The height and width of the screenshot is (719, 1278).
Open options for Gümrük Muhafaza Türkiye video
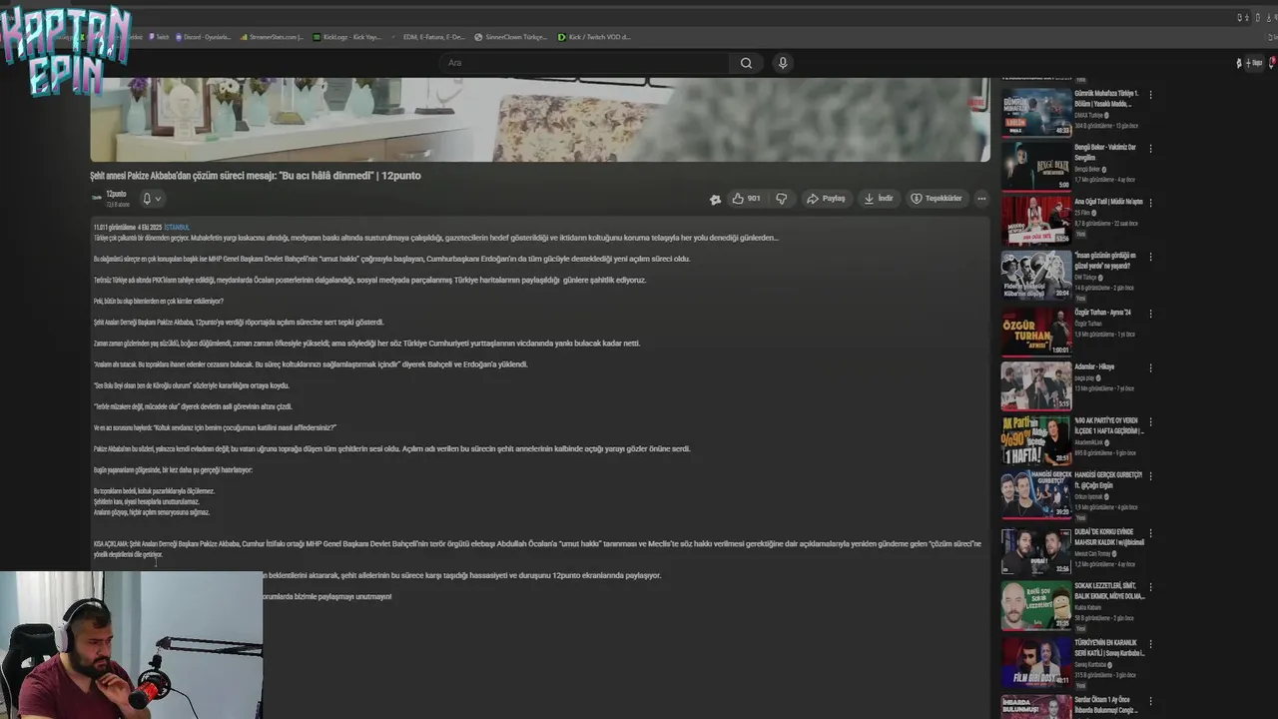[x=1150, y=95]
